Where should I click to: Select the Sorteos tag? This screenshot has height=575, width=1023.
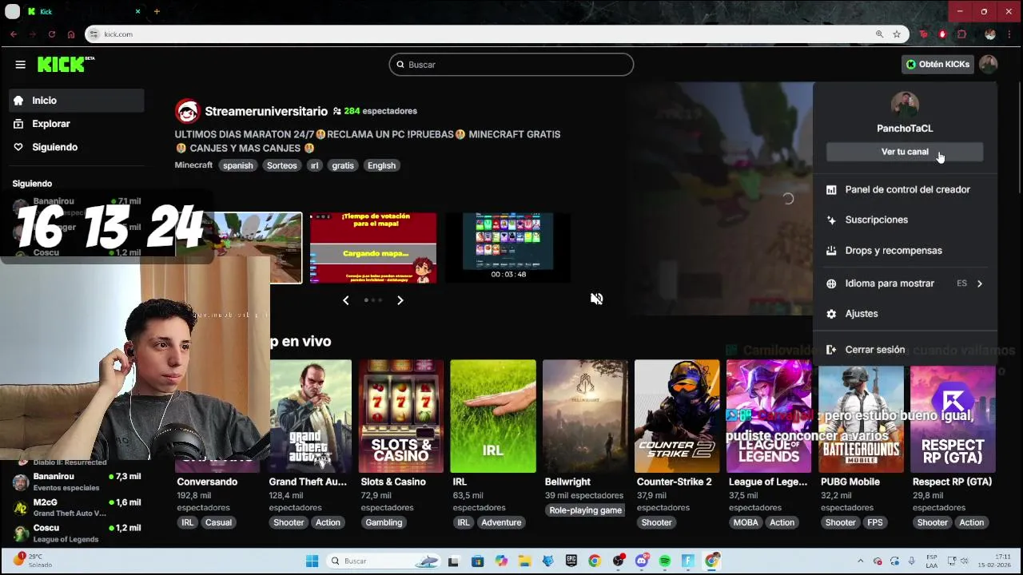coord(282,165)
